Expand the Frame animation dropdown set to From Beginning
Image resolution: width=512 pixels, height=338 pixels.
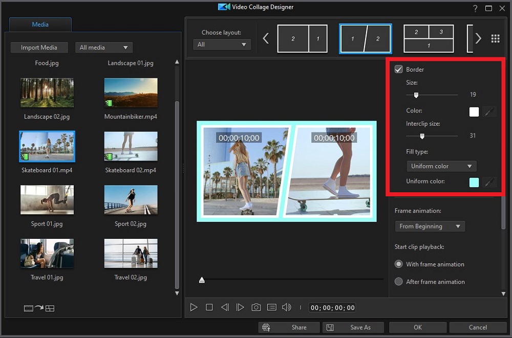click(x=430, y=226)
